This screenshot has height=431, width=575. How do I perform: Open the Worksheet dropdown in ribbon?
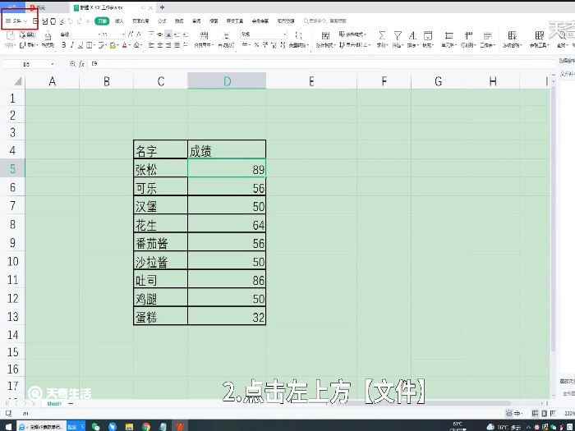[x=488, y=39]
